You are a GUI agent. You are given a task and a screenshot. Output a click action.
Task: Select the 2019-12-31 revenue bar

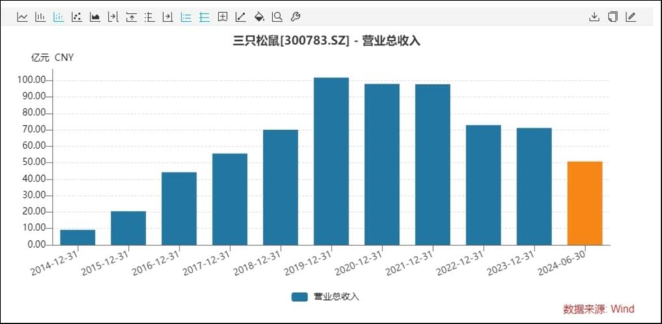pyautogui.click(x=331, y=161)
